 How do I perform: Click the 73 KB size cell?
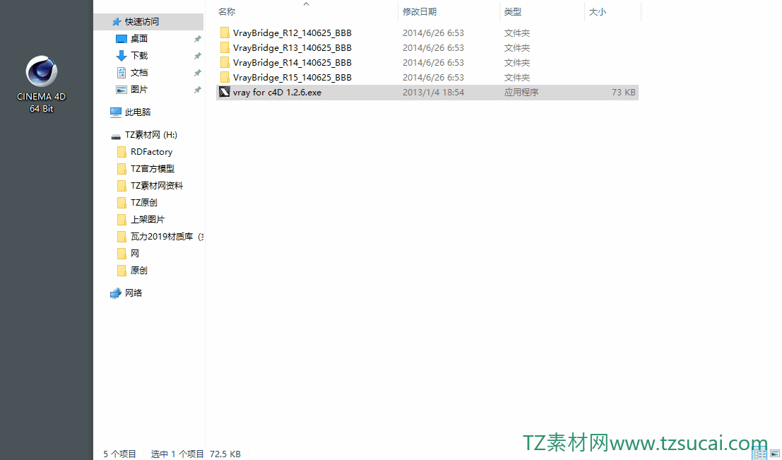tap(623, 93)
